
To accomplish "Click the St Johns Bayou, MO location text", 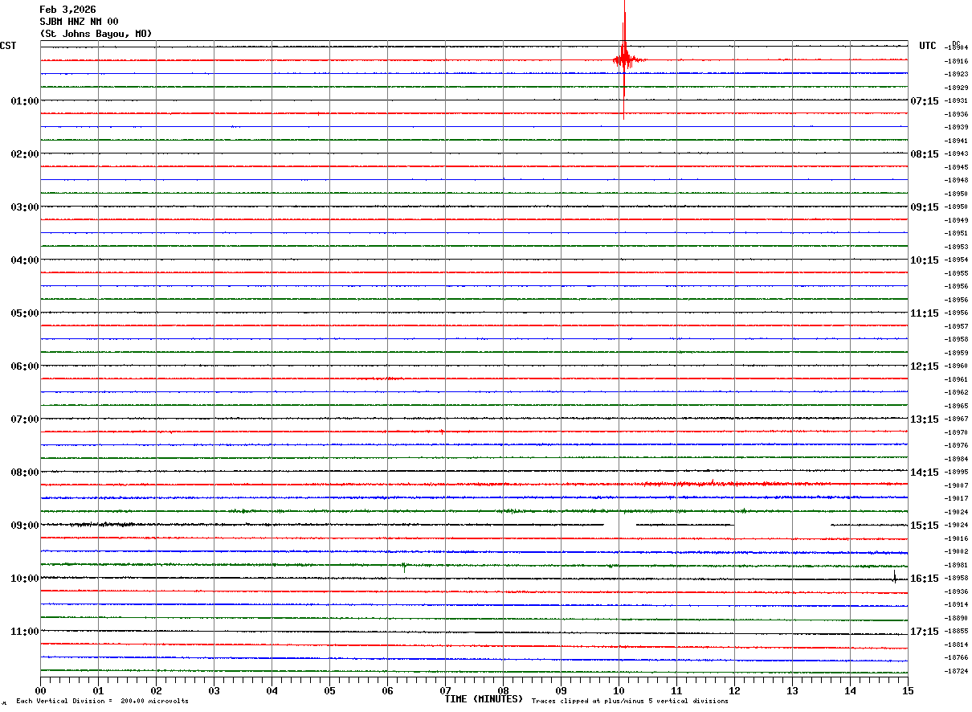I will tap(96, 34).
